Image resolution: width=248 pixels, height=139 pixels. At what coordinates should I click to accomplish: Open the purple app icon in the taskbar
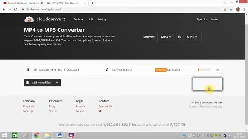[71, 136]
